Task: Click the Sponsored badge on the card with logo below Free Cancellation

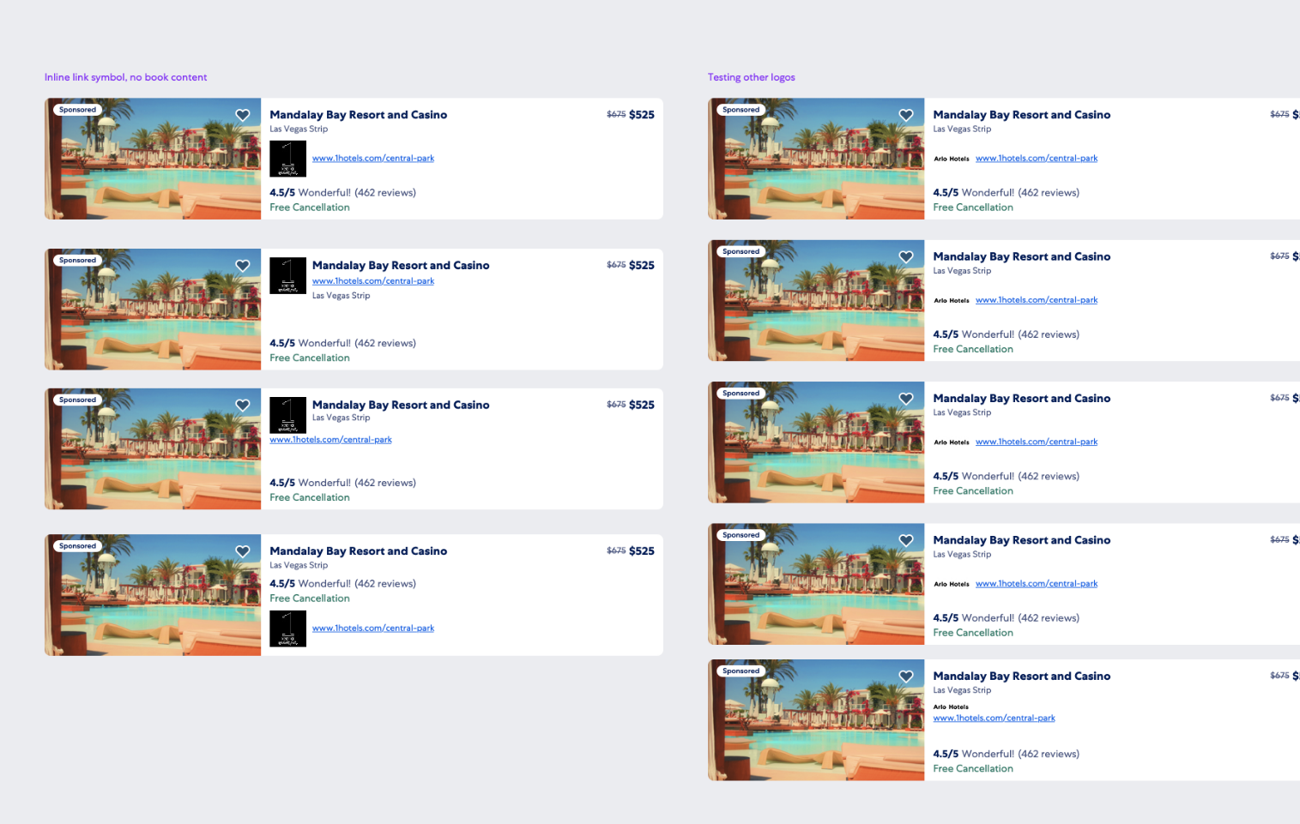Action: (x=77, y=546)
